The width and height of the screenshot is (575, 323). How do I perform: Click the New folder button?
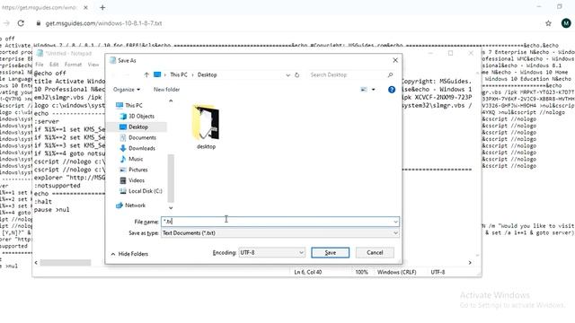[x=166, y=90]
